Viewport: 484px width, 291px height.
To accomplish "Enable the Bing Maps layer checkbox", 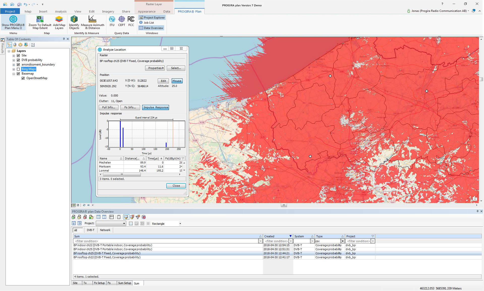I will 18,69.
